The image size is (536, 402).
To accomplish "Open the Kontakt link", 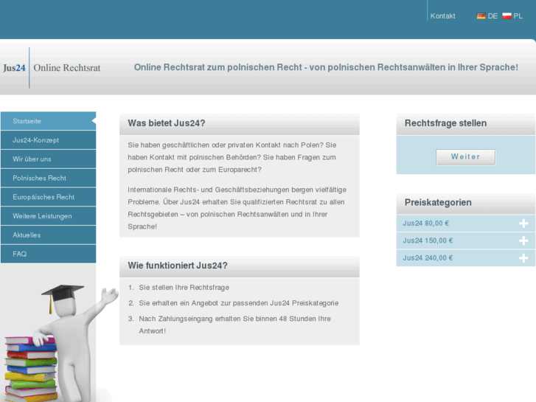I will click(x=442, y=16).
